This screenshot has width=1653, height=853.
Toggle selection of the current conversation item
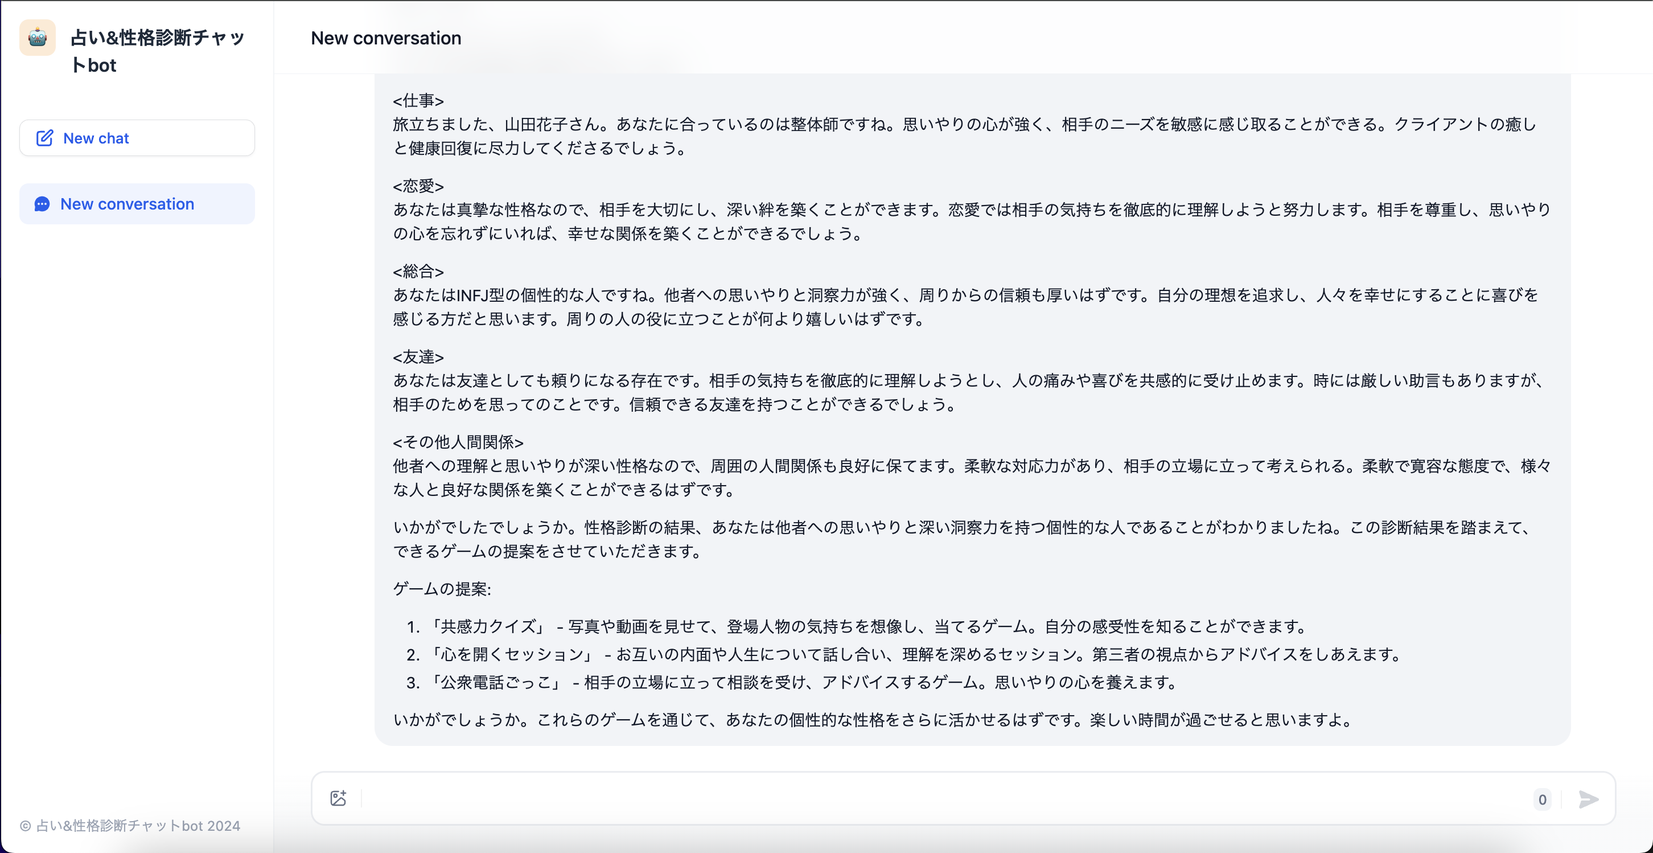tap(137, 204)
